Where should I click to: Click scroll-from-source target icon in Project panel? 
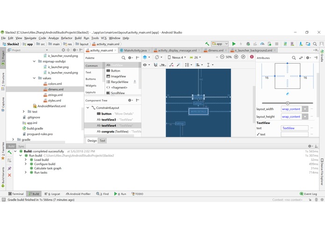[x=63, y=50]
